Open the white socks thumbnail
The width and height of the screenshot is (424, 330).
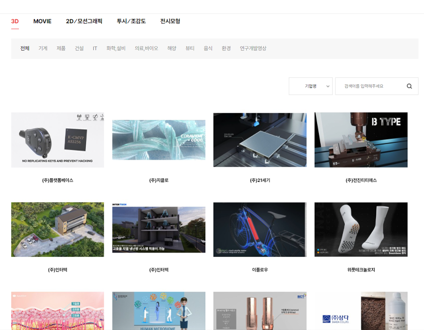pos(361,230)
